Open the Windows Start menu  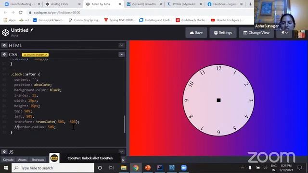[6, 168]
